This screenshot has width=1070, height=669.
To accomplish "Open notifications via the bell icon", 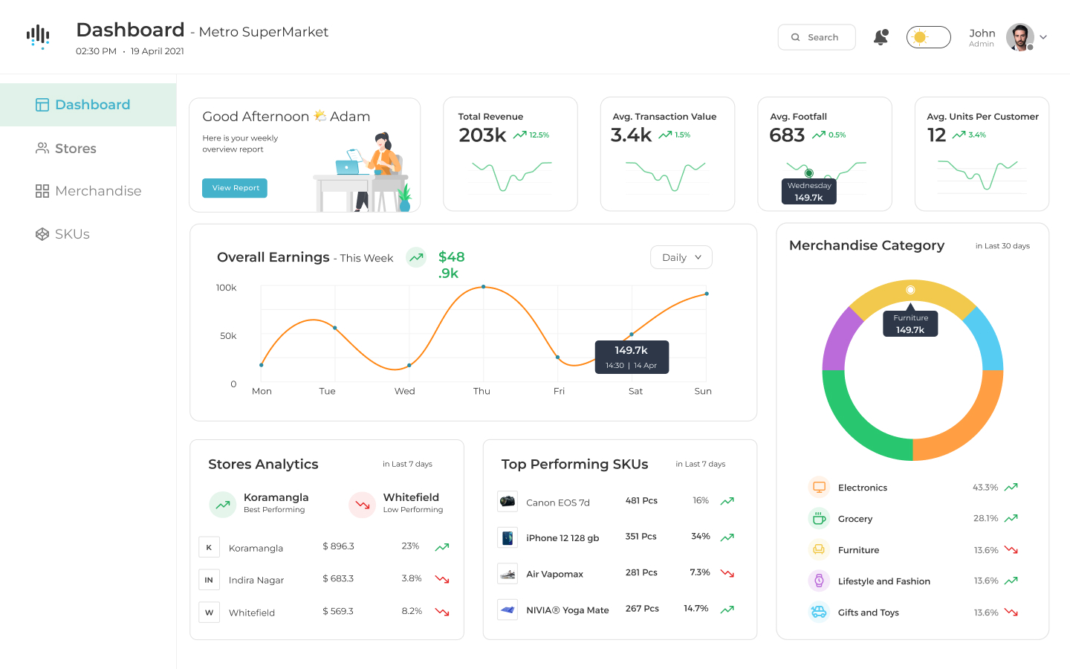I will (881, 36).
